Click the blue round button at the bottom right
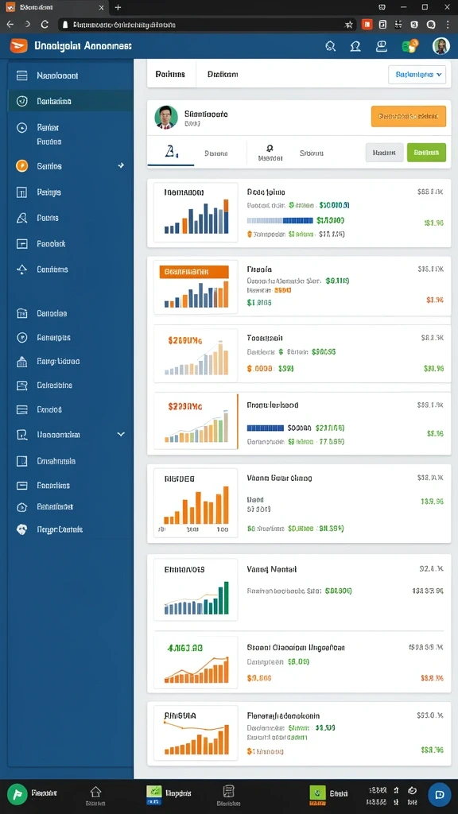Screen dimensions: 458x814 tap(439, 794)
